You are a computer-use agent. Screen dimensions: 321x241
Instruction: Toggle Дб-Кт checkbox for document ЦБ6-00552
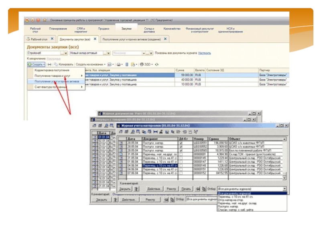tap(181, 146)
